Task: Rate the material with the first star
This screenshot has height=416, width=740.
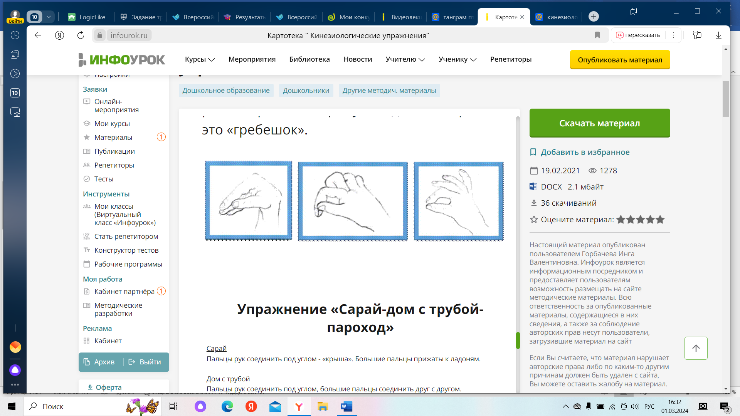Action: click(x=621, y=220)
